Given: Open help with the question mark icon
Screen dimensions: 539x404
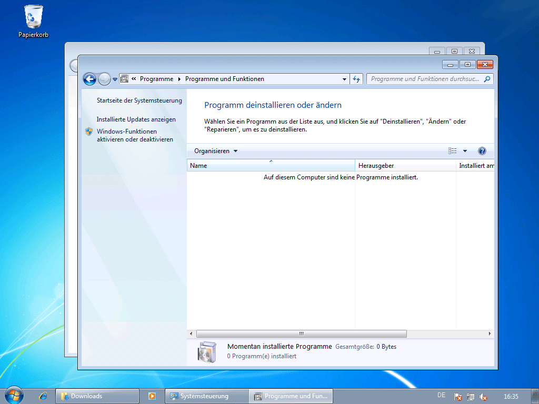Looking at the screenshot, I should coord(482,151).
